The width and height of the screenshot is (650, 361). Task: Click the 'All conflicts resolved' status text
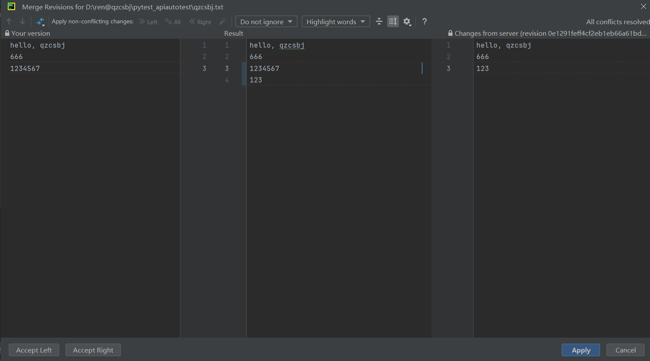pyautogui.click(x=618, y=22)
